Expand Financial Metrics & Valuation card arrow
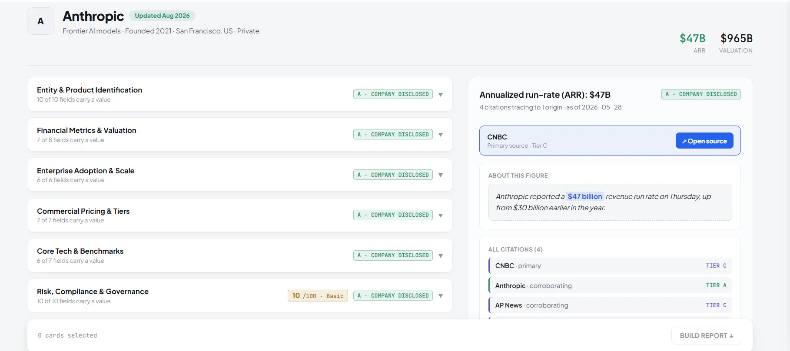 [441, 135]
